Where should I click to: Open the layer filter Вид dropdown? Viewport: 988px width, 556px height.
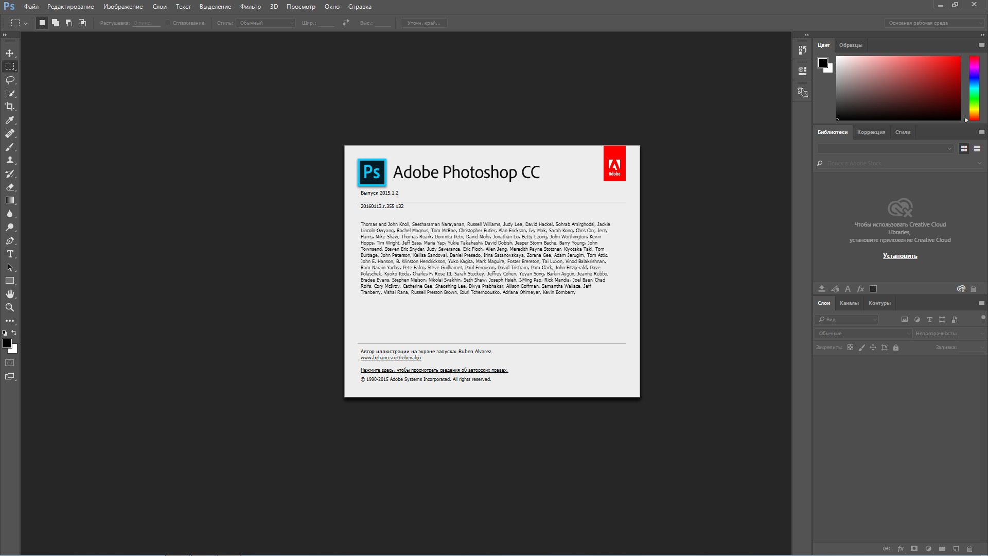tap(846, 319)
